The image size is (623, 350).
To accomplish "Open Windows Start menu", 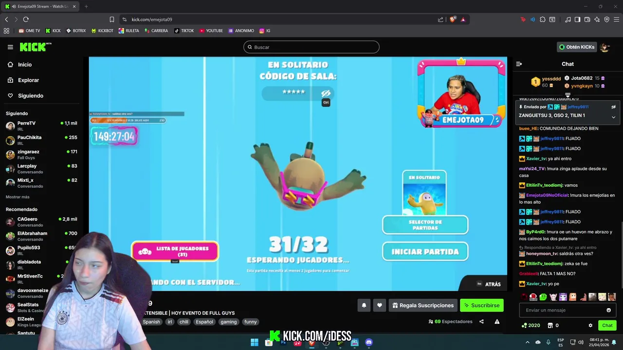I will pyautogui.click(x=255, y=342).
